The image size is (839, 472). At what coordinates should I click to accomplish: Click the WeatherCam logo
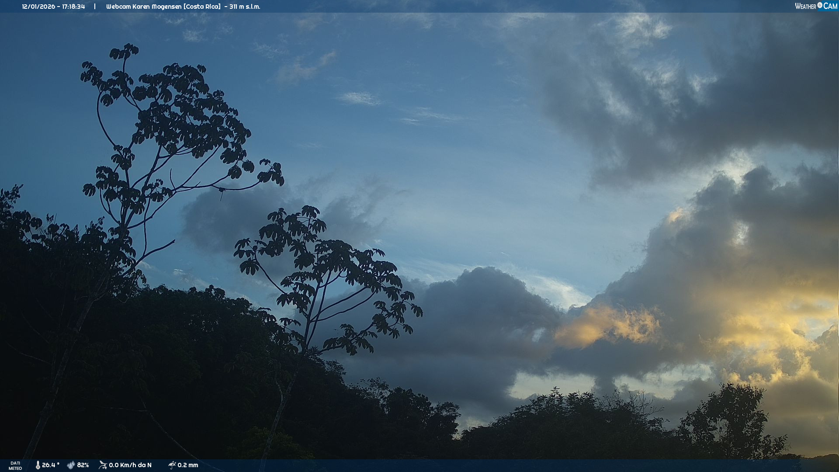[x=815, y=6]
